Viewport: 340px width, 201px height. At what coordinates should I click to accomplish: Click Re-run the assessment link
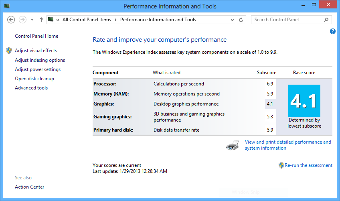click(308, 165)
